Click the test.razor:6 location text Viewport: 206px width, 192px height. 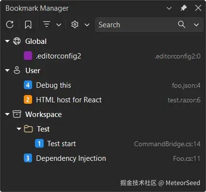[184, 100]
